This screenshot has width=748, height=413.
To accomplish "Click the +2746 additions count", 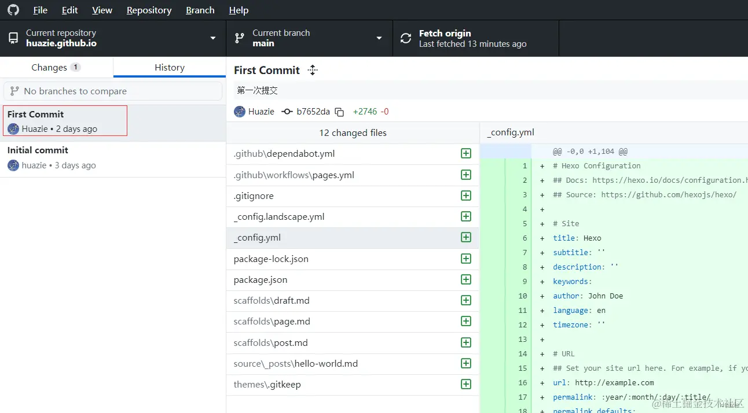I will coord(365,112).
